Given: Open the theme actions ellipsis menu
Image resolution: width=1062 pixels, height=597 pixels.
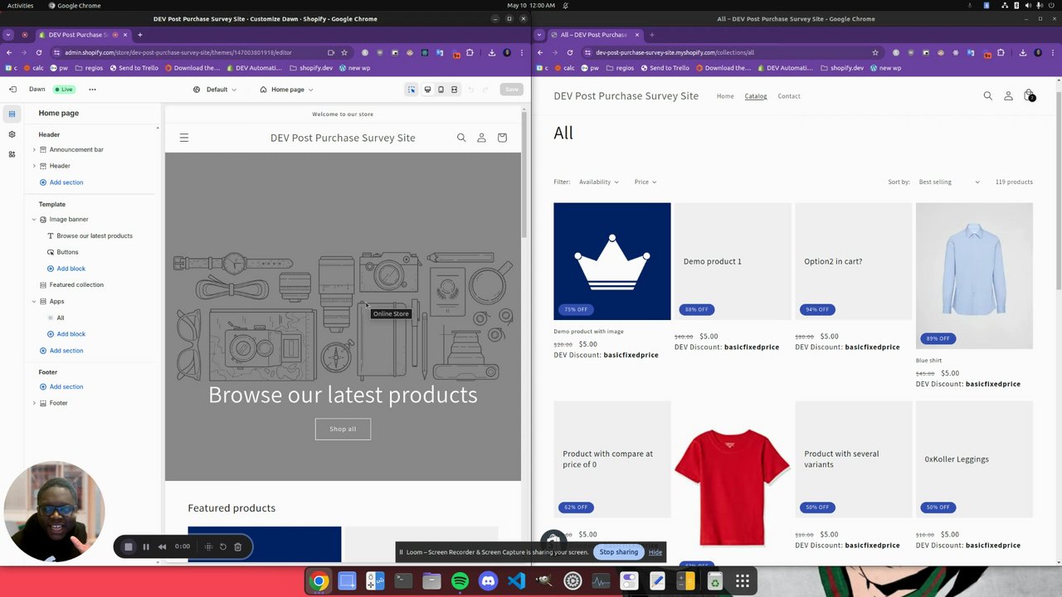Looking at the screenshot, I should (x=92, y=90).
